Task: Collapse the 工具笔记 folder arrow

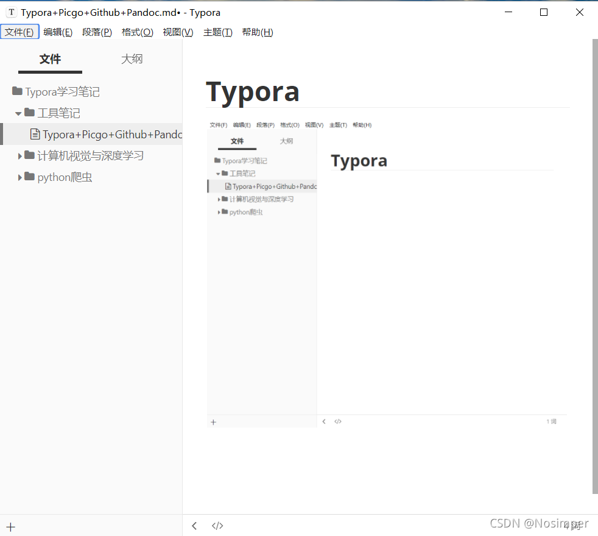Action: click(x=18, y=113)
